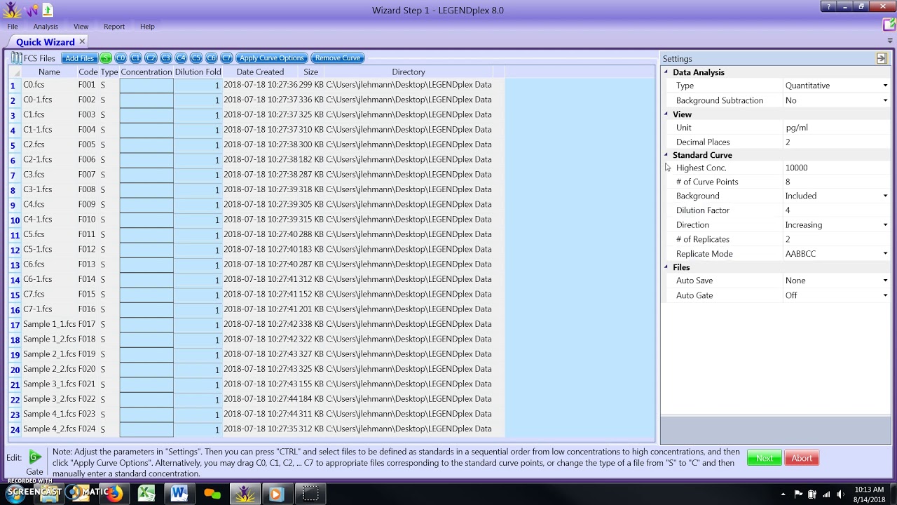Open Excel from the taskbar
The height and width of the screenshot is (505, 897).
[x=146, y=494]
